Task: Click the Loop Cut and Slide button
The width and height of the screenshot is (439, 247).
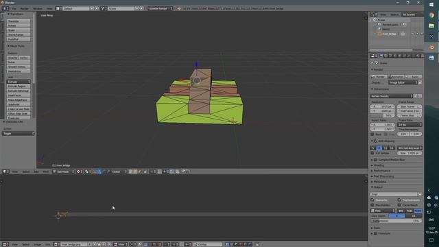Action: [x=19, y=109]
